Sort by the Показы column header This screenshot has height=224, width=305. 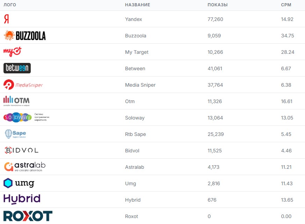[x=217, y=5]
